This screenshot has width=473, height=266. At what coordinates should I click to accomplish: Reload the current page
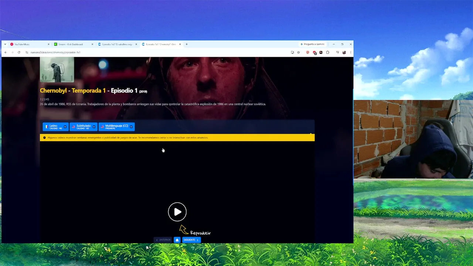[19, 52]
